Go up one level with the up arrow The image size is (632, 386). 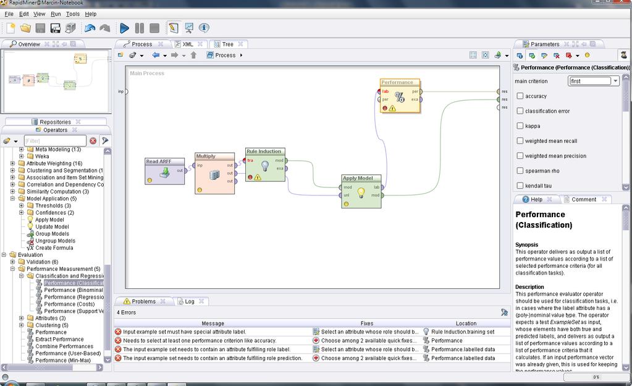[193, 55]
